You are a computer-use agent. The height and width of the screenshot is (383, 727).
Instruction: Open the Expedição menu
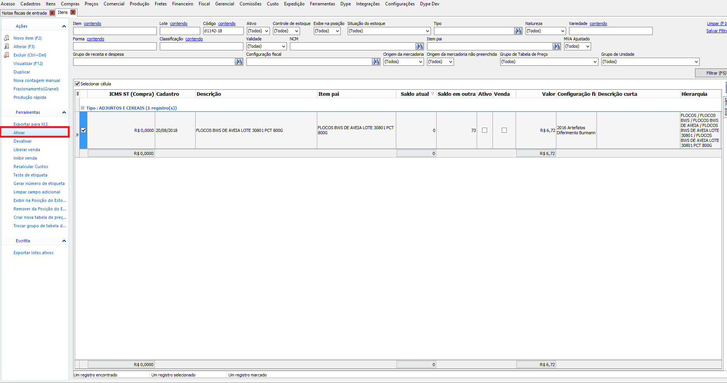(294, 4)
